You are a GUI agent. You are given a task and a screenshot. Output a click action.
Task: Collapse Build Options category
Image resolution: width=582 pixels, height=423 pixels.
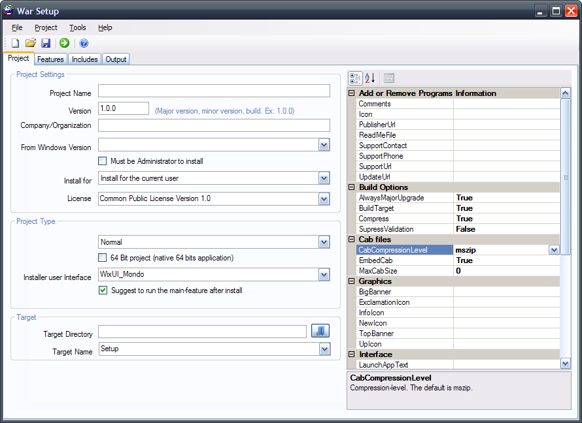[352, 187]
